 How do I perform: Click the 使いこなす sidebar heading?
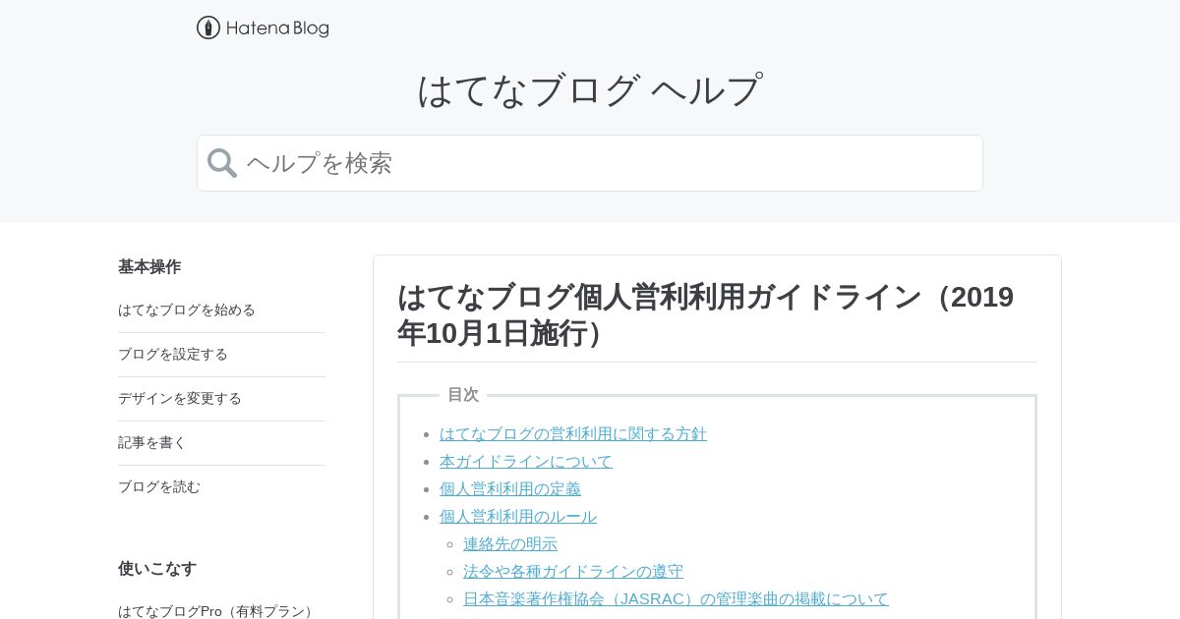coord(157,568)
